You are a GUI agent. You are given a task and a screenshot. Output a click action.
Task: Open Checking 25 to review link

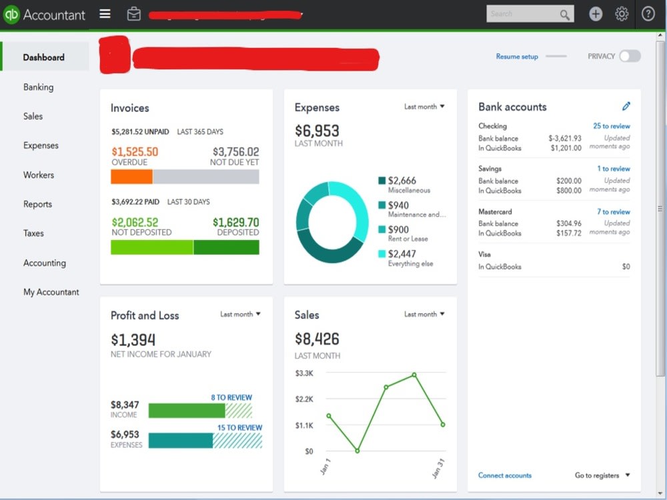tap(611, 126)
